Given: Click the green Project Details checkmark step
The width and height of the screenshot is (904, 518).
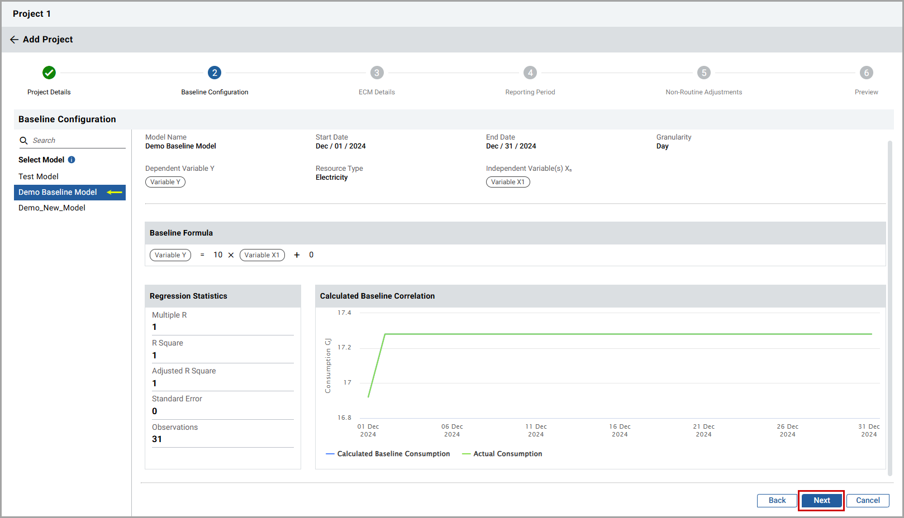Looking at the screenshot, I should coord(49,73).
